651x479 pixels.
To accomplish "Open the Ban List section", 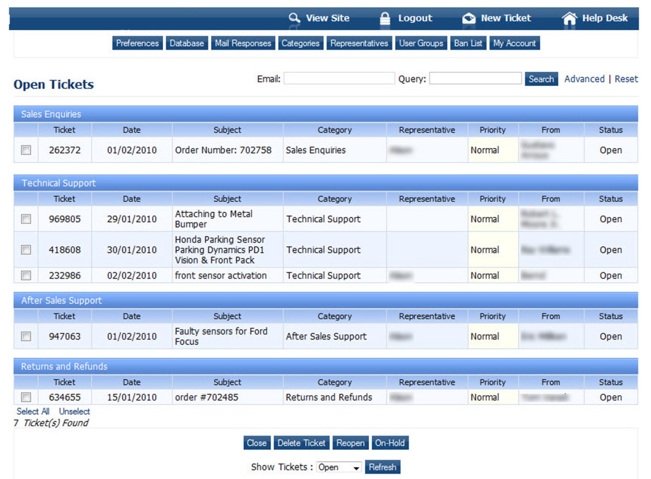I will coord(468,43).
